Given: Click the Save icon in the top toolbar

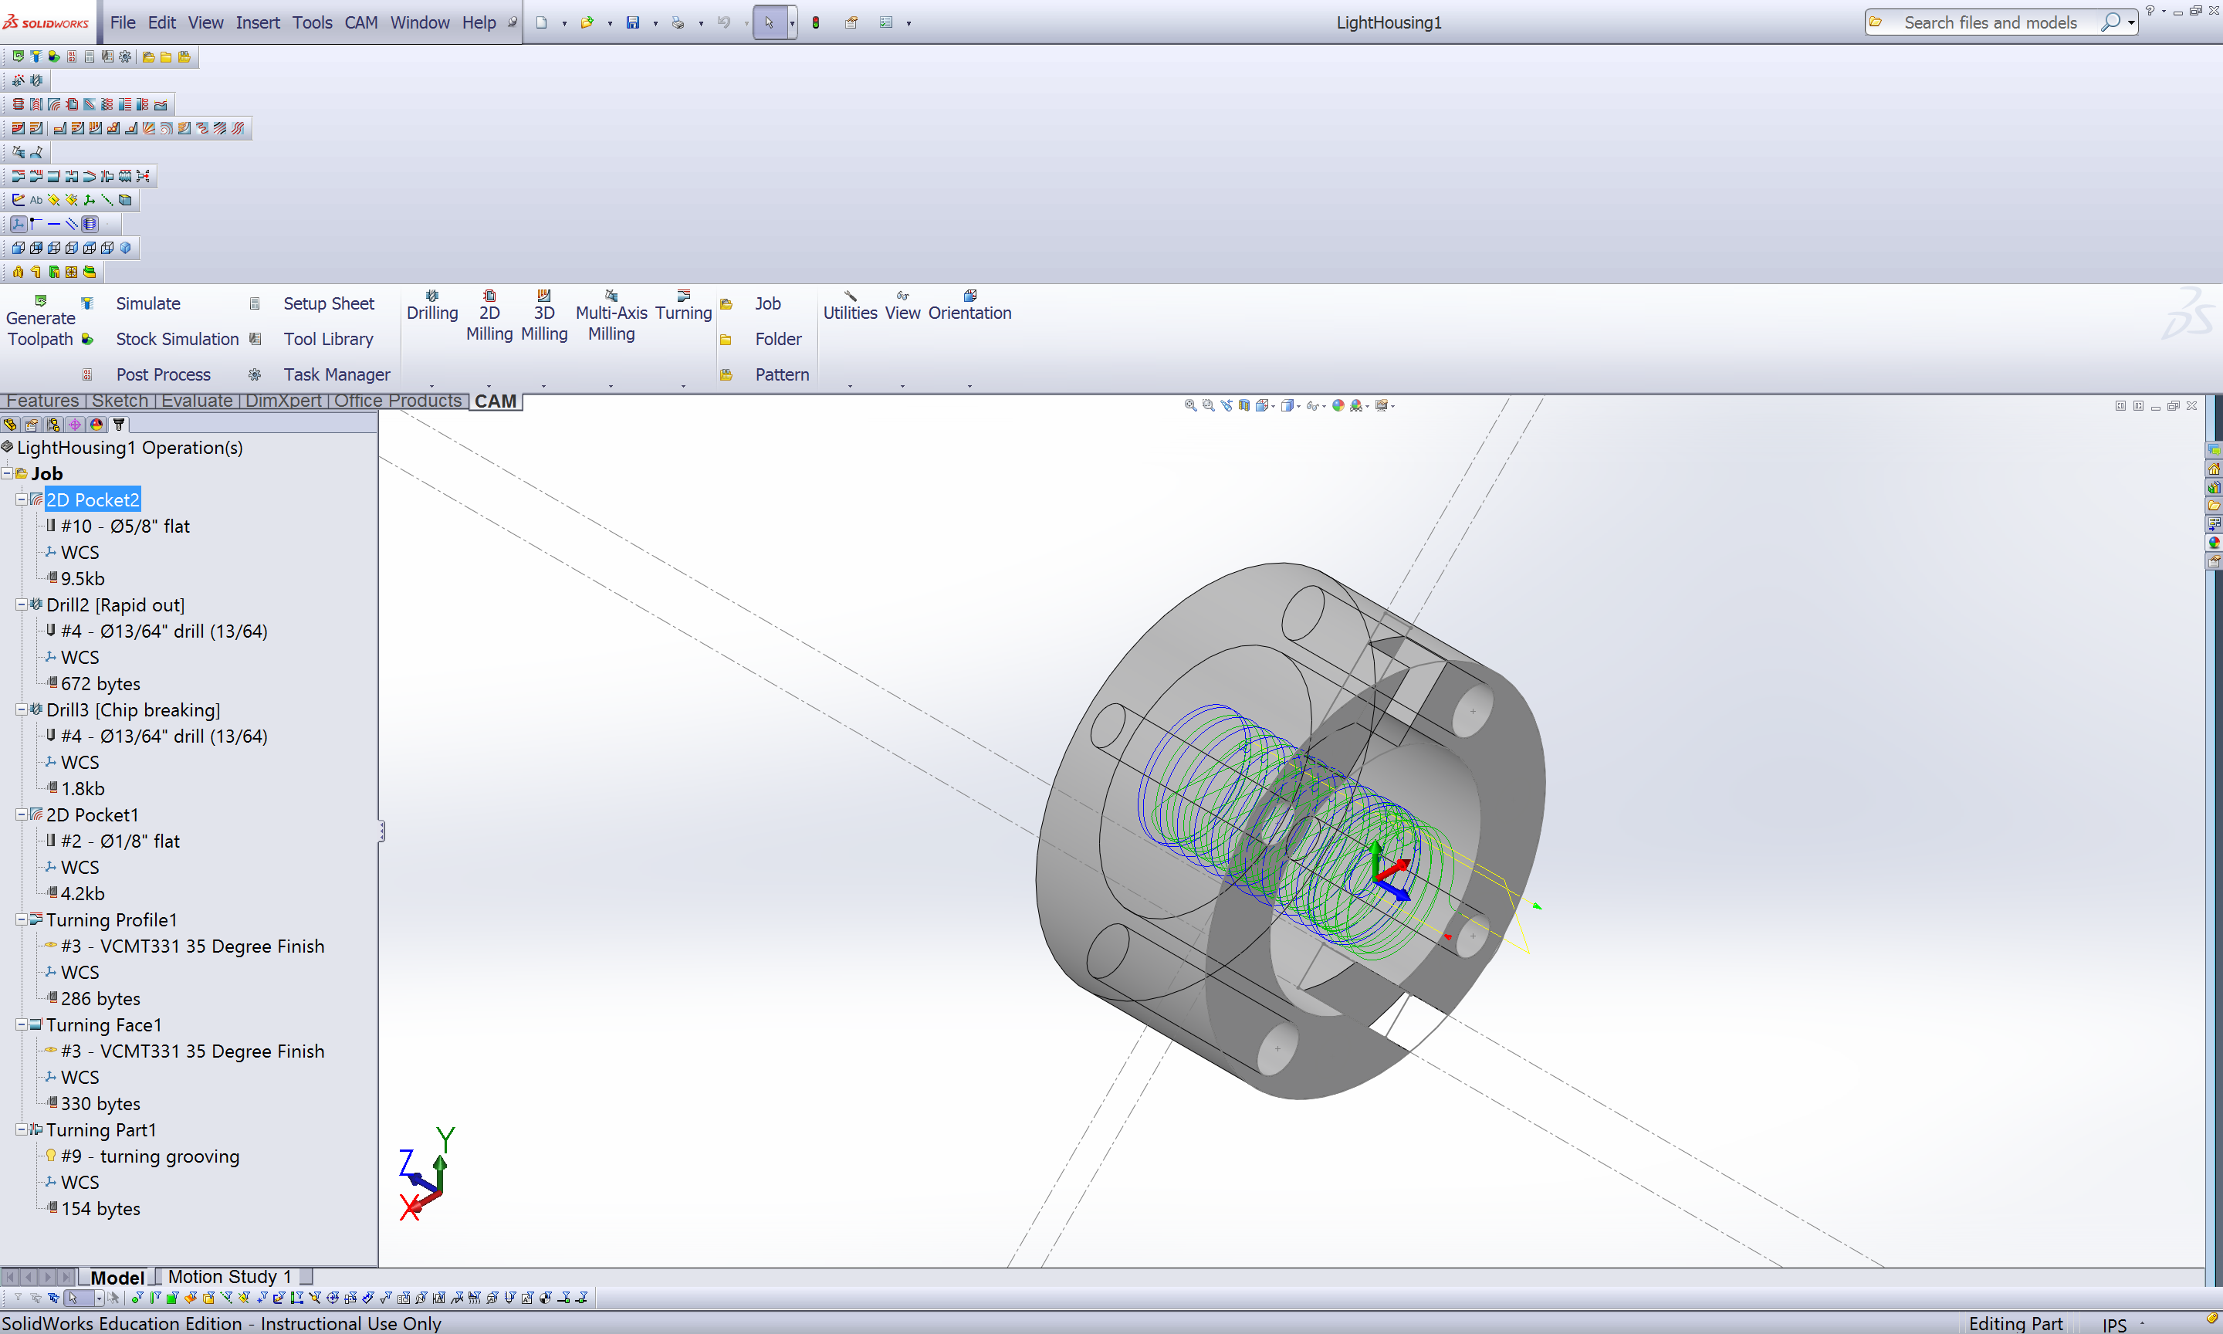Looking at the screenshot, I should 633,22.
